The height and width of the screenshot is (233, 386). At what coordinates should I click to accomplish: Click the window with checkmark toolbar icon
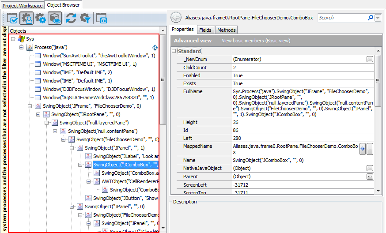click(12, 18)
